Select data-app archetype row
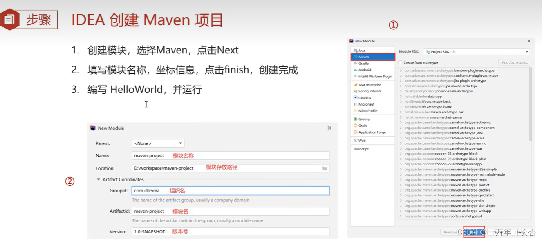Image resolution: width=542 pixels, height=240 pixels. point(464,97)
